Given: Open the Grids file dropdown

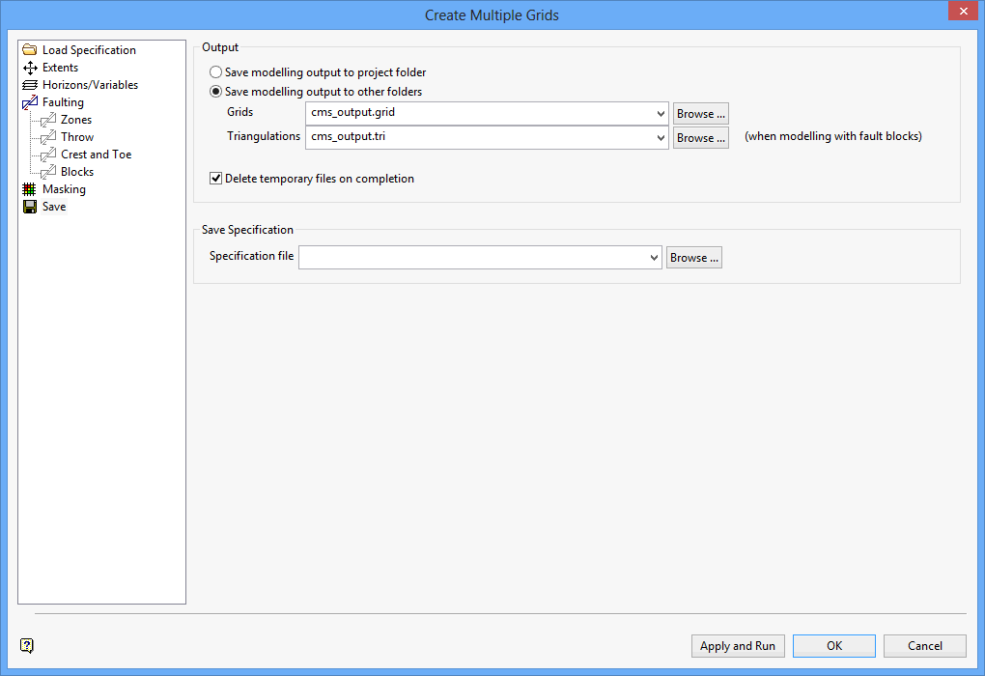Looking at the screenshot, I should (661, 113).
